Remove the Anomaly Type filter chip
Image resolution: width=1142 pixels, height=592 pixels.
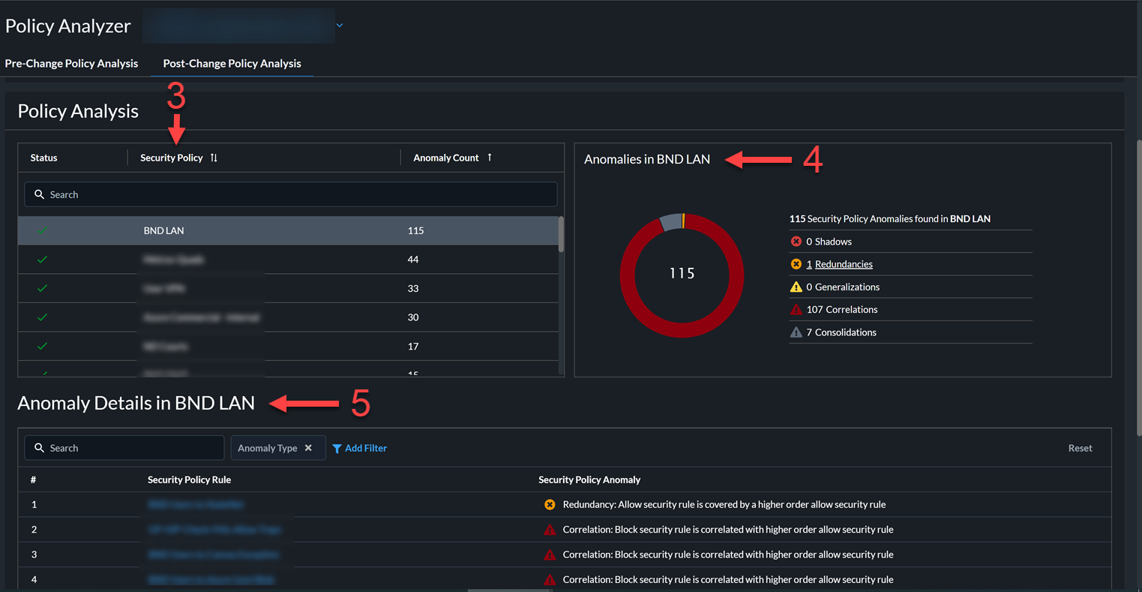pyautogui.click(x=308, y=448)
